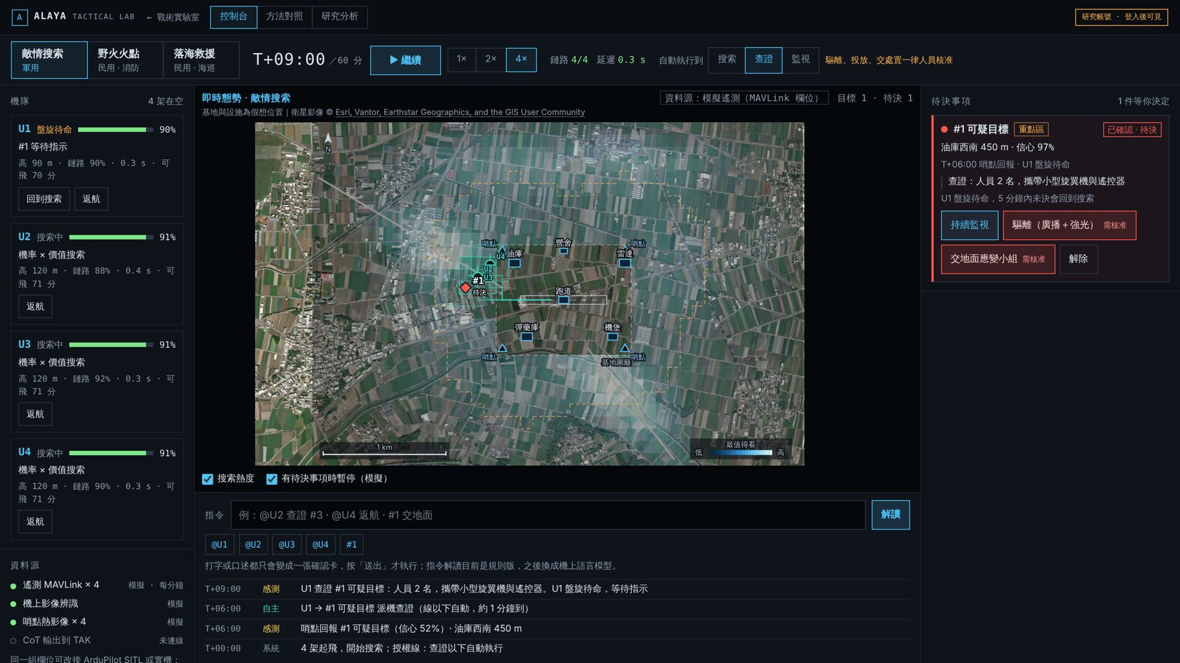The width and height of the screenshot is (1180, 663).
Task: Open the 研究分析 tab
Action: [340, 17]
